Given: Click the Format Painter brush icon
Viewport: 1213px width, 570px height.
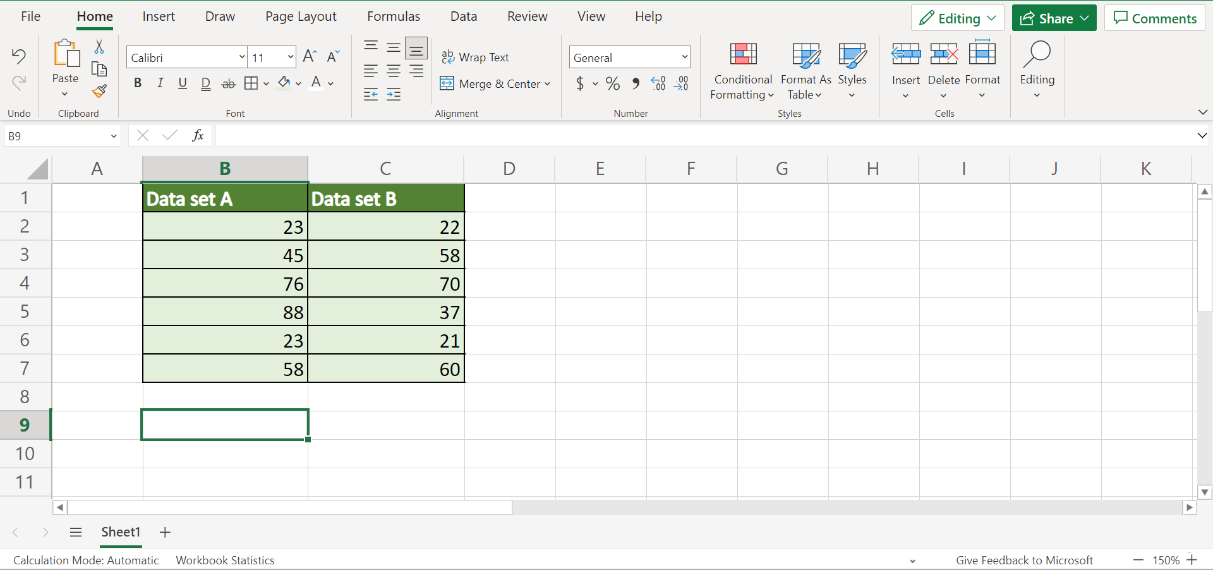Looking at the screenshot, I should point(99,92).
